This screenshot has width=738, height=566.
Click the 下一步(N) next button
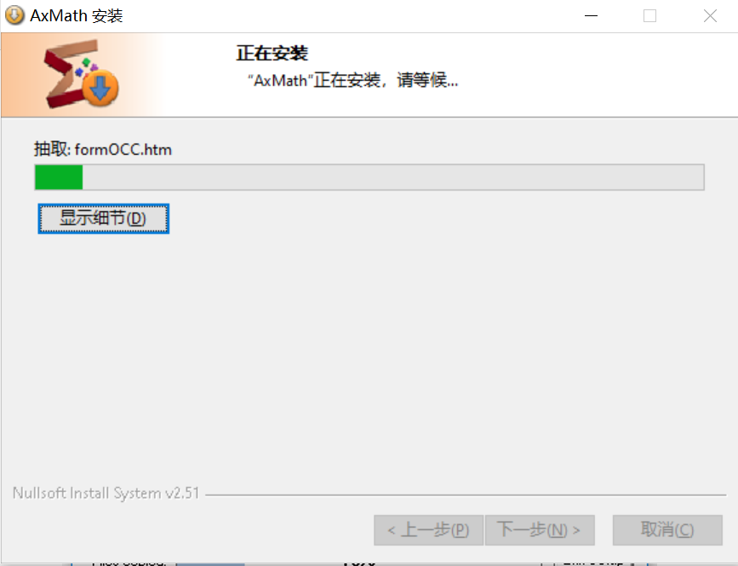coord(540,529)
